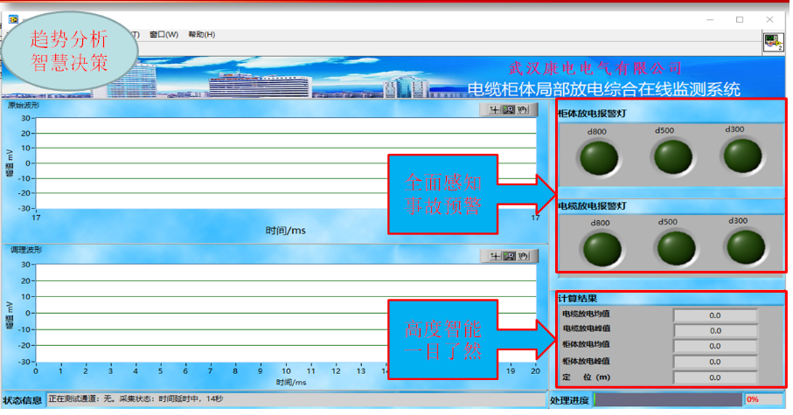Click the 原始波形 graph title
This screenshot has height=415, width=793.
click(x=24, y=105)
